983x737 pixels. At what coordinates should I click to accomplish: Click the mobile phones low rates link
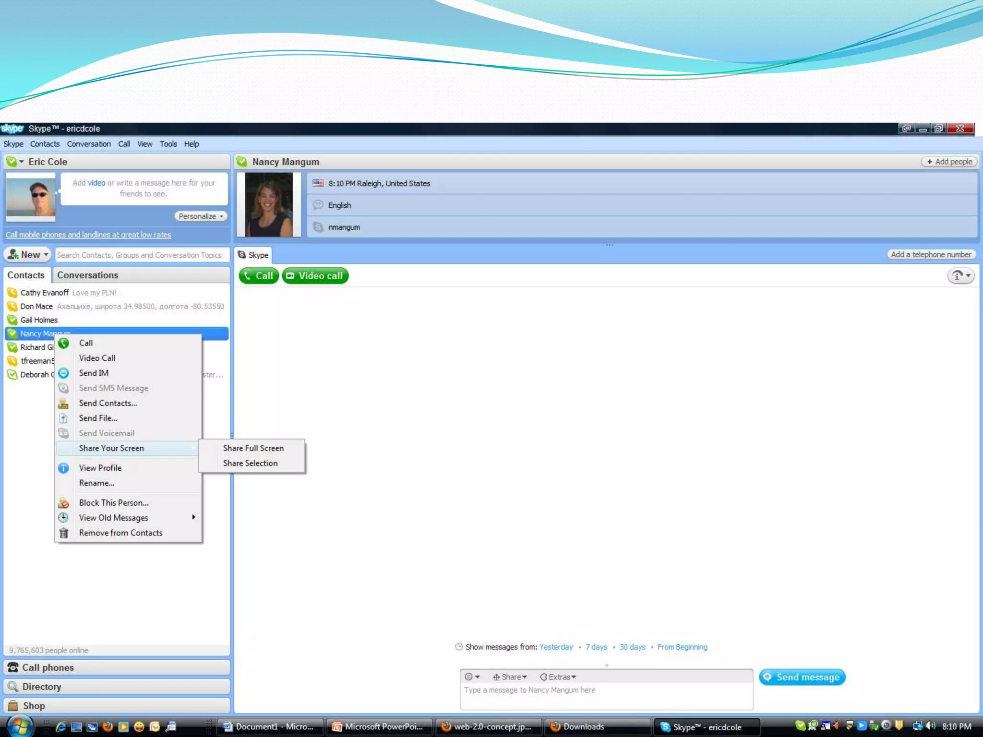pos(88,235)
